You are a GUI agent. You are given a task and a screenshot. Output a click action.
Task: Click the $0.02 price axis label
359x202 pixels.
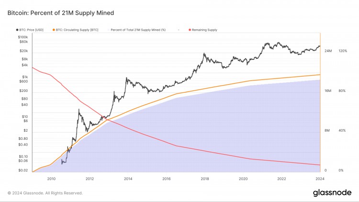pyautogui.click(x=23, y=170)
